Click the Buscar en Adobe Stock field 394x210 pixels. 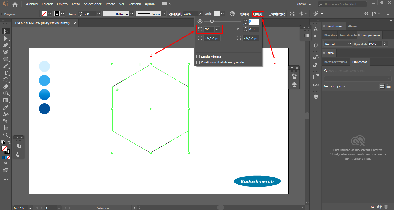point(342,4)
